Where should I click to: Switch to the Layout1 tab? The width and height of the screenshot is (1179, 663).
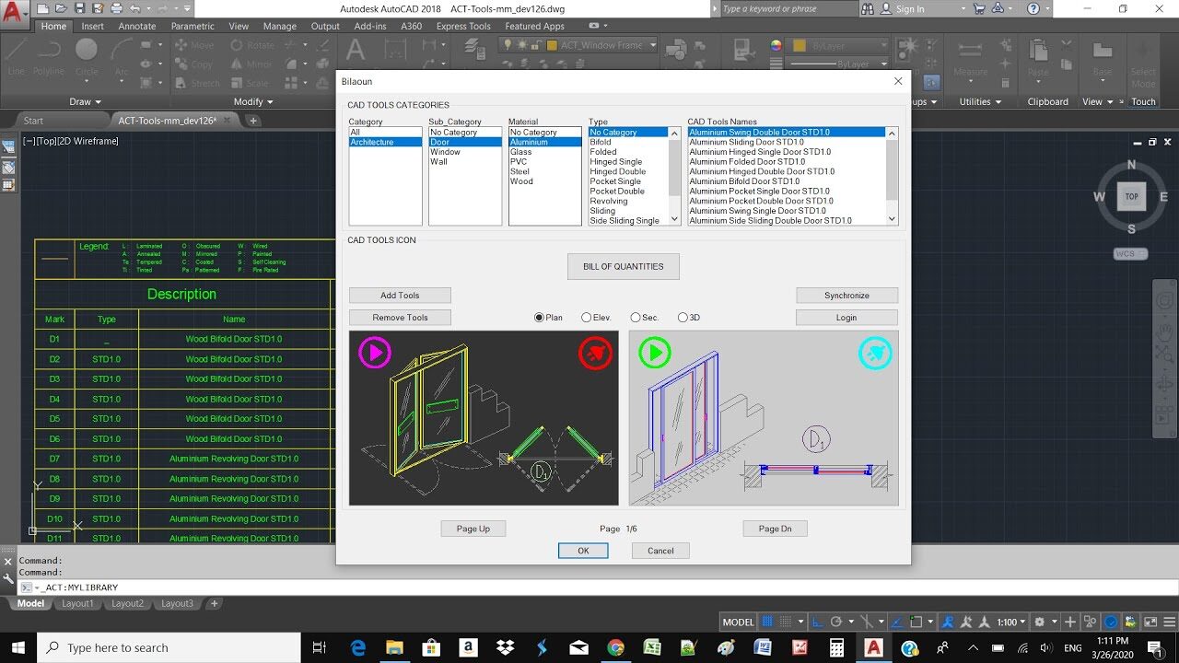[x=77, y=604]
